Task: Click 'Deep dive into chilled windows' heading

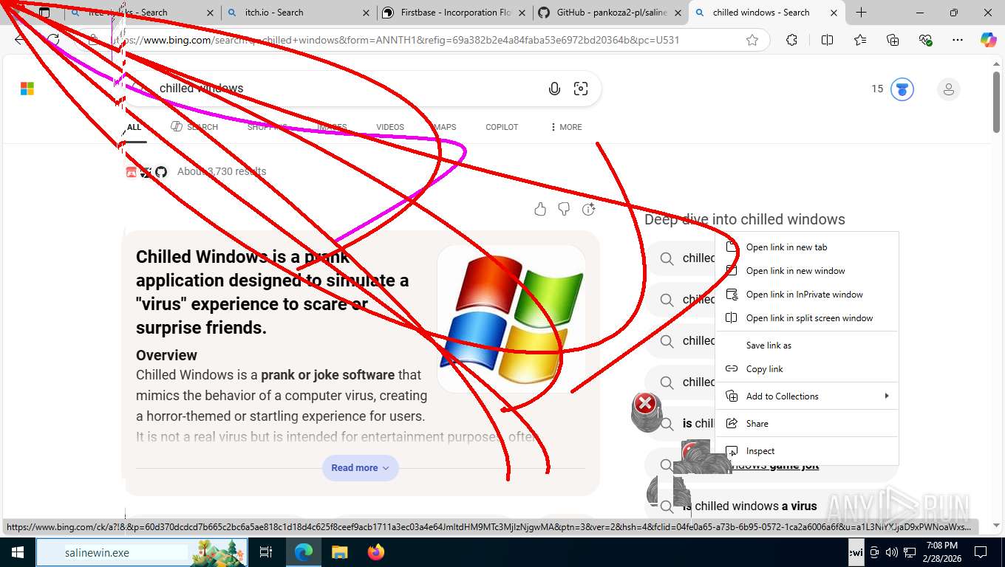Action: coord(745,219)
